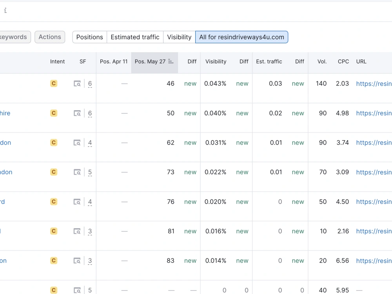Switch to the Visibility tab
The image size is (392, 294).
(179, 37)
